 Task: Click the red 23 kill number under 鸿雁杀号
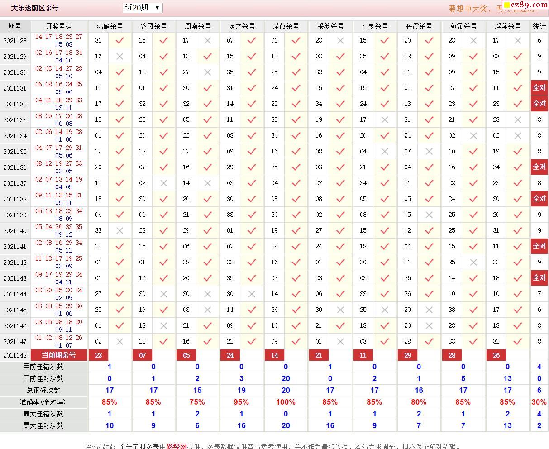99,355
